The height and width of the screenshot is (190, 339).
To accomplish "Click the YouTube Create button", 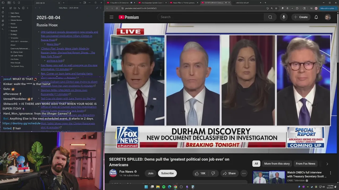I will click(x=301, y=17).
